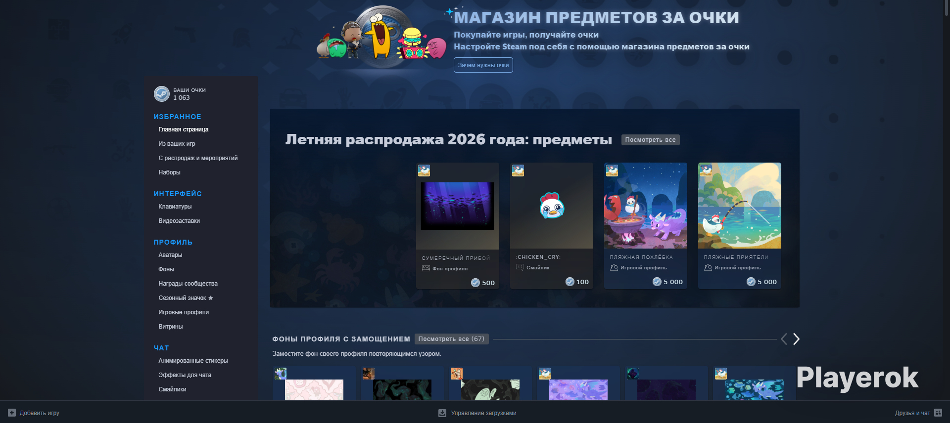Click the points coin icon beside price 100
950x423 pixels.
(570, 282)
